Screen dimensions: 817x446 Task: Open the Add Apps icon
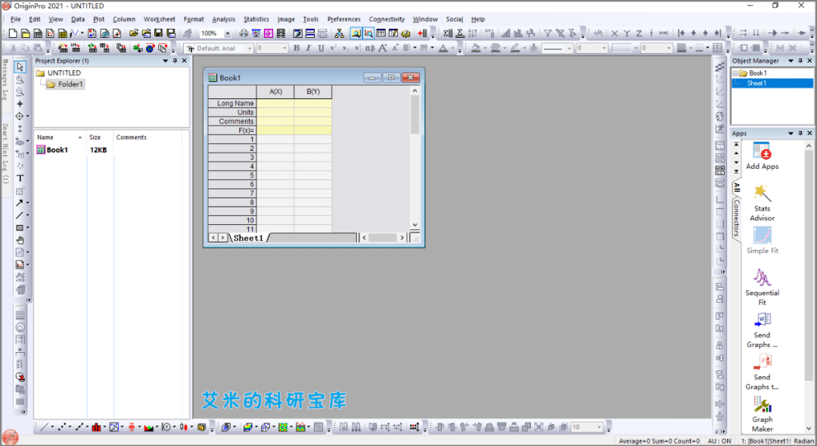762,156
